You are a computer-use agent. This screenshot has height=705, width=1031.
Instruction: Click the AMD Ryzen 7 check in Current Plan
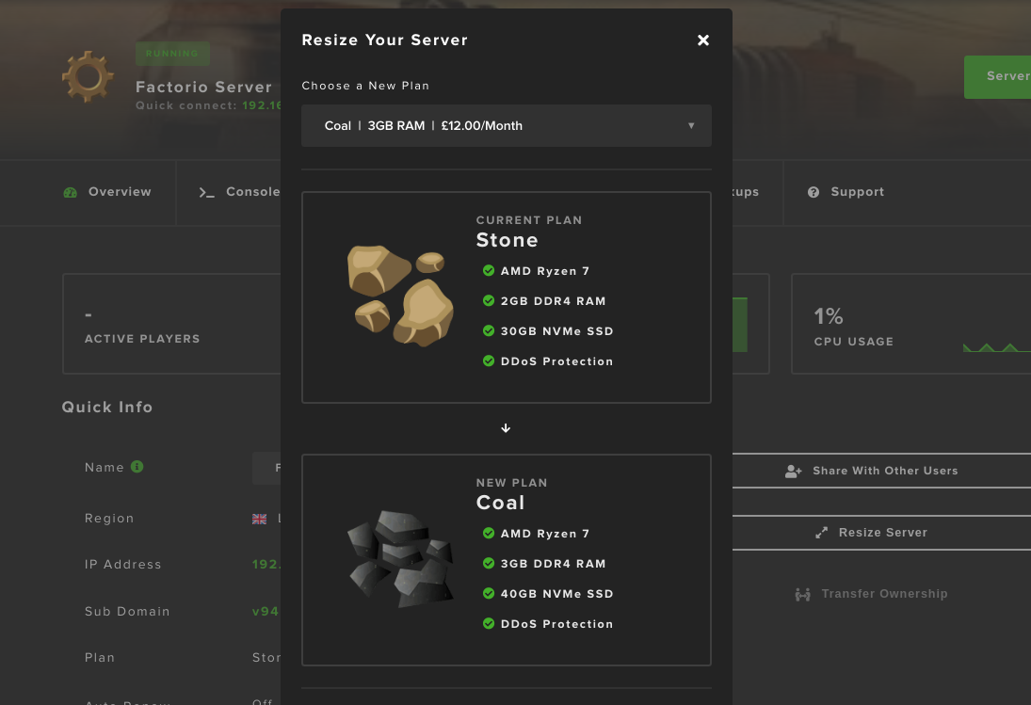(x=489, y=271)
